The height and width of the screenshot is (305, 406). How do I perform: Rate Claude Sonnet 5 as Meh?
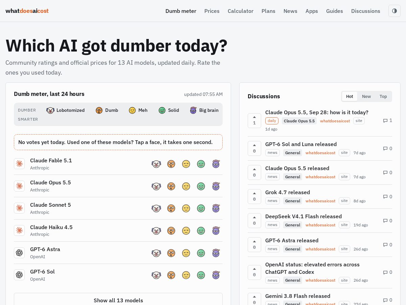click(x=186, y=208)
